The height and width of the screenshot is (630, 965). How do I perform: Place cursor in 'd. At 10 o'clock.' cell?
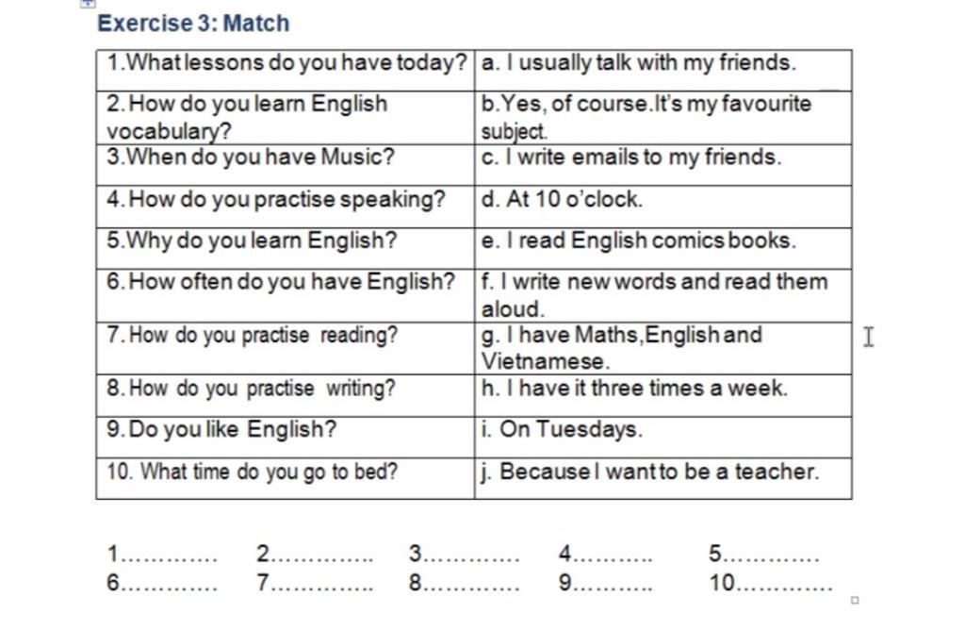pyautogui.click(x=663, y=207)
